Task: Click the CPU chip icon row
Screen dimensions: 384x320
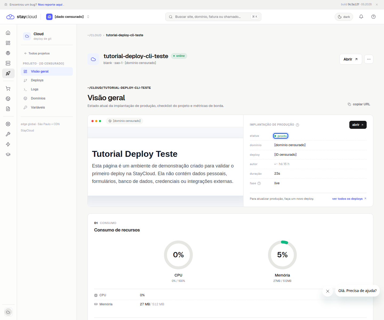Action: pos(96,295)
